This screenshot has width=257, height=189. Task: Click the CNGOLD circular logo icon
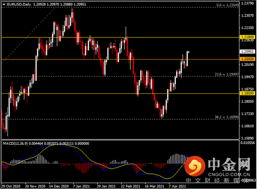(195, 166)
